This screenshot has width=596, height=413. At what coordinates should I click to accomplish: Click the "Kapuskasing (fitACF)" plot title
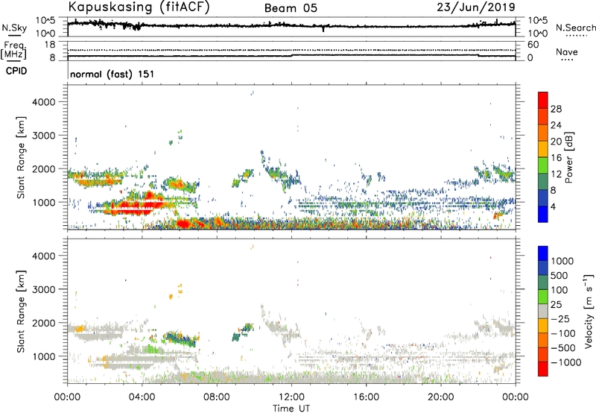(139, 7)
